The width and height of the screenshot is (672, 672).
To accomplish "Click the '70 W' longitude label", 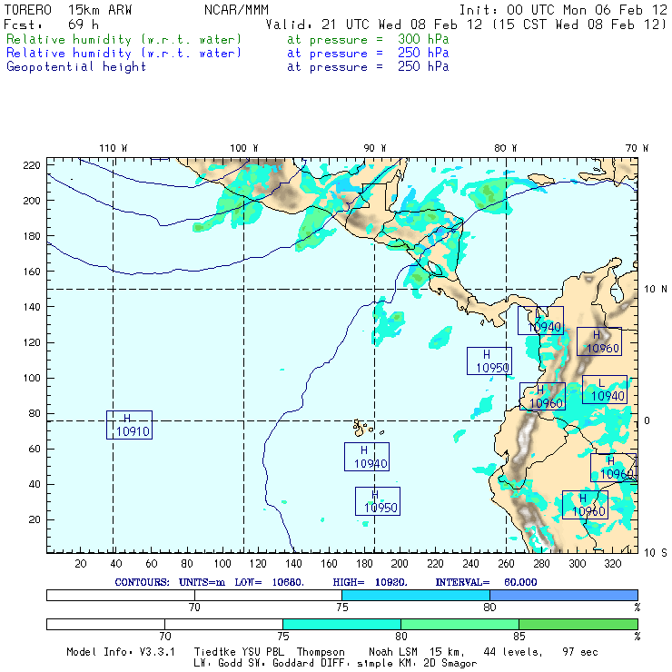I will click(x=637, y=148).
